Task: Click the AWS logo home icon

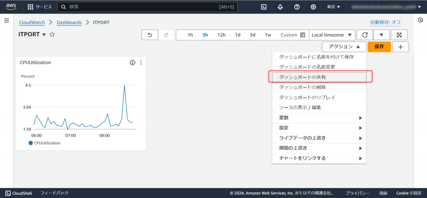Action: click(11, 7)
